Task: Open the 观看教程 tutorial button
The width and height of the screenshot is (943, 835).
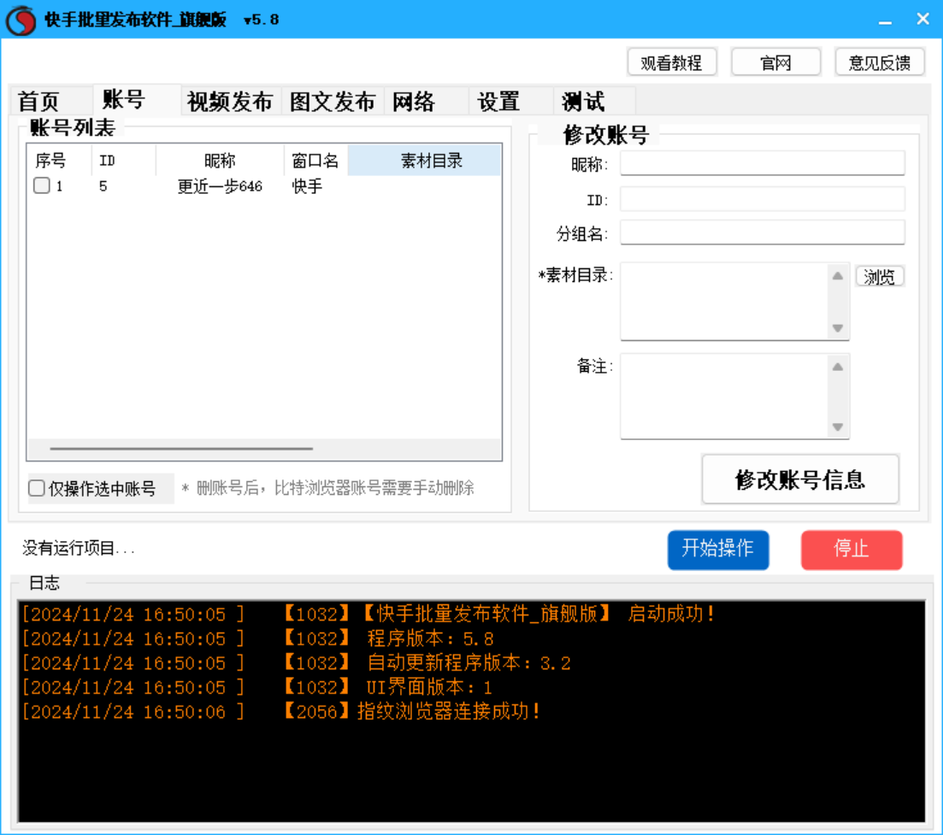Action: [672, 62]
